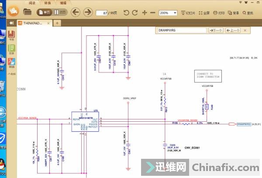Open the Recycle Bin desktop icon

coord(2,87)
